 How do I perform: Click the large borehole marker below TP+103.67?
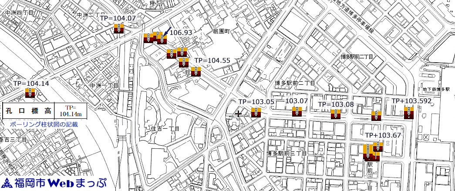369,154
